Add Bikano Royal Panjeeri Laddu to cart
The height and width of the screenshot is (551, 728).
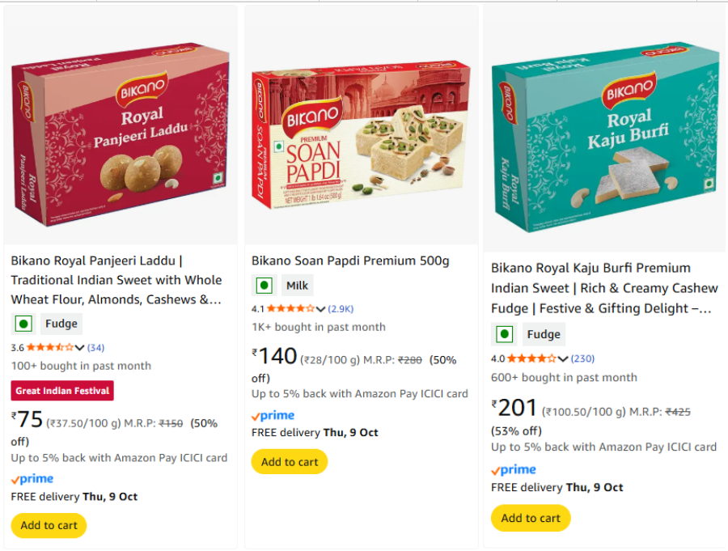[49, 525]
